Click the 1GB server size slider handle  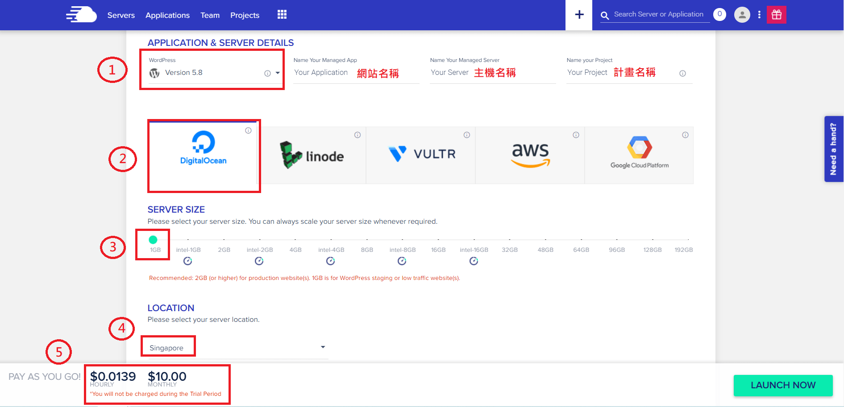(153, 240)
